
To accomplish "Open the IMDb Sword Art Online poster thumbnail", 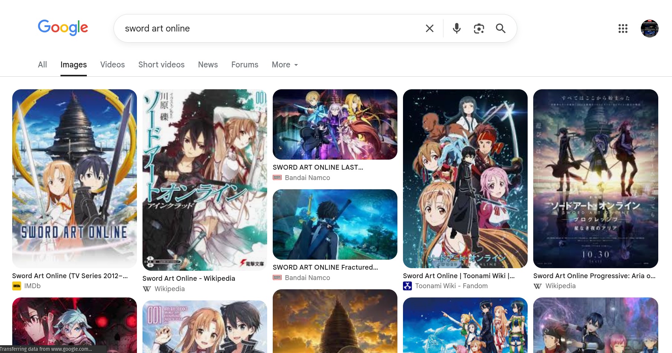I will click(75, 179).
